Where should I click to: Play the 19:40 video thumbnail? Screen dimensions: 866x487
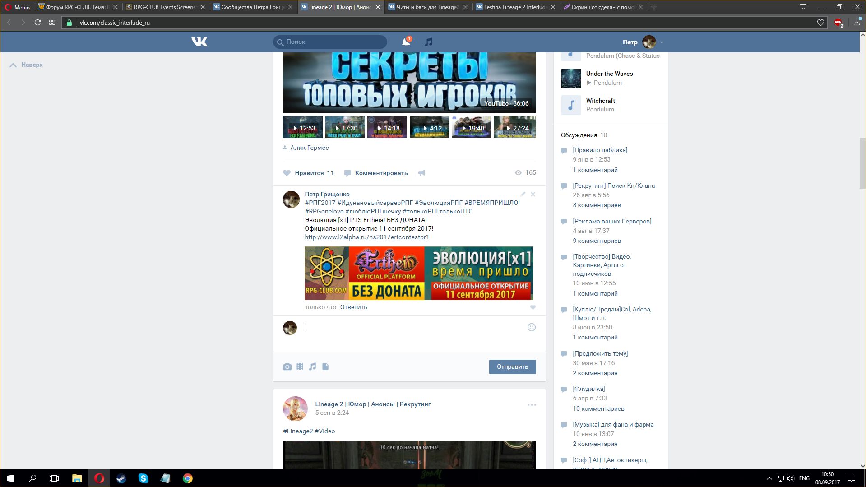(472, 127)
